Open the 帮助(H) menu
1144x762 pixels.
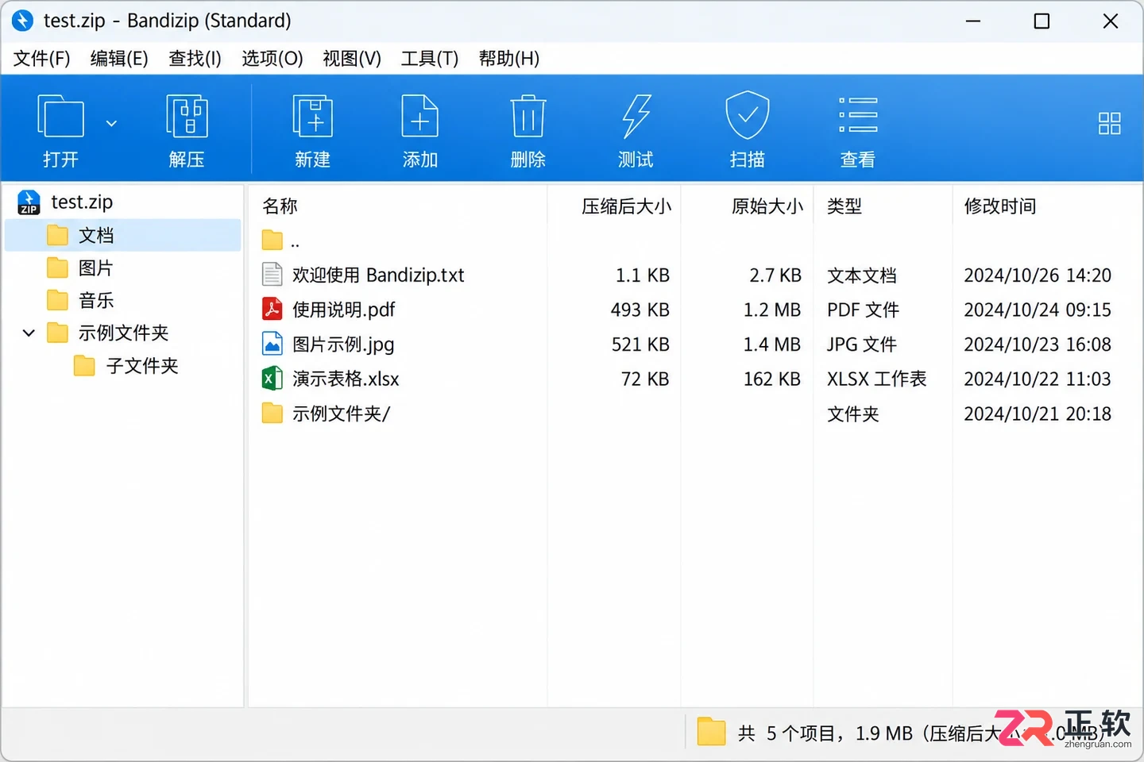pos(509,59)
